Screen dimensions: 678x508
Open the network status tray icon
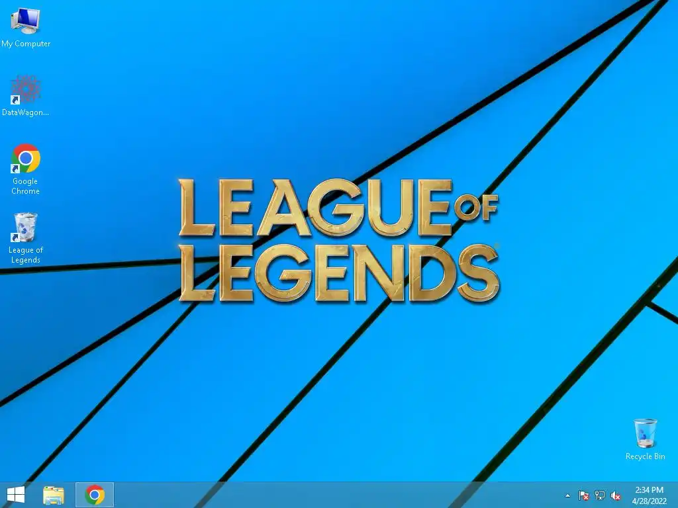tap(600, 495)
